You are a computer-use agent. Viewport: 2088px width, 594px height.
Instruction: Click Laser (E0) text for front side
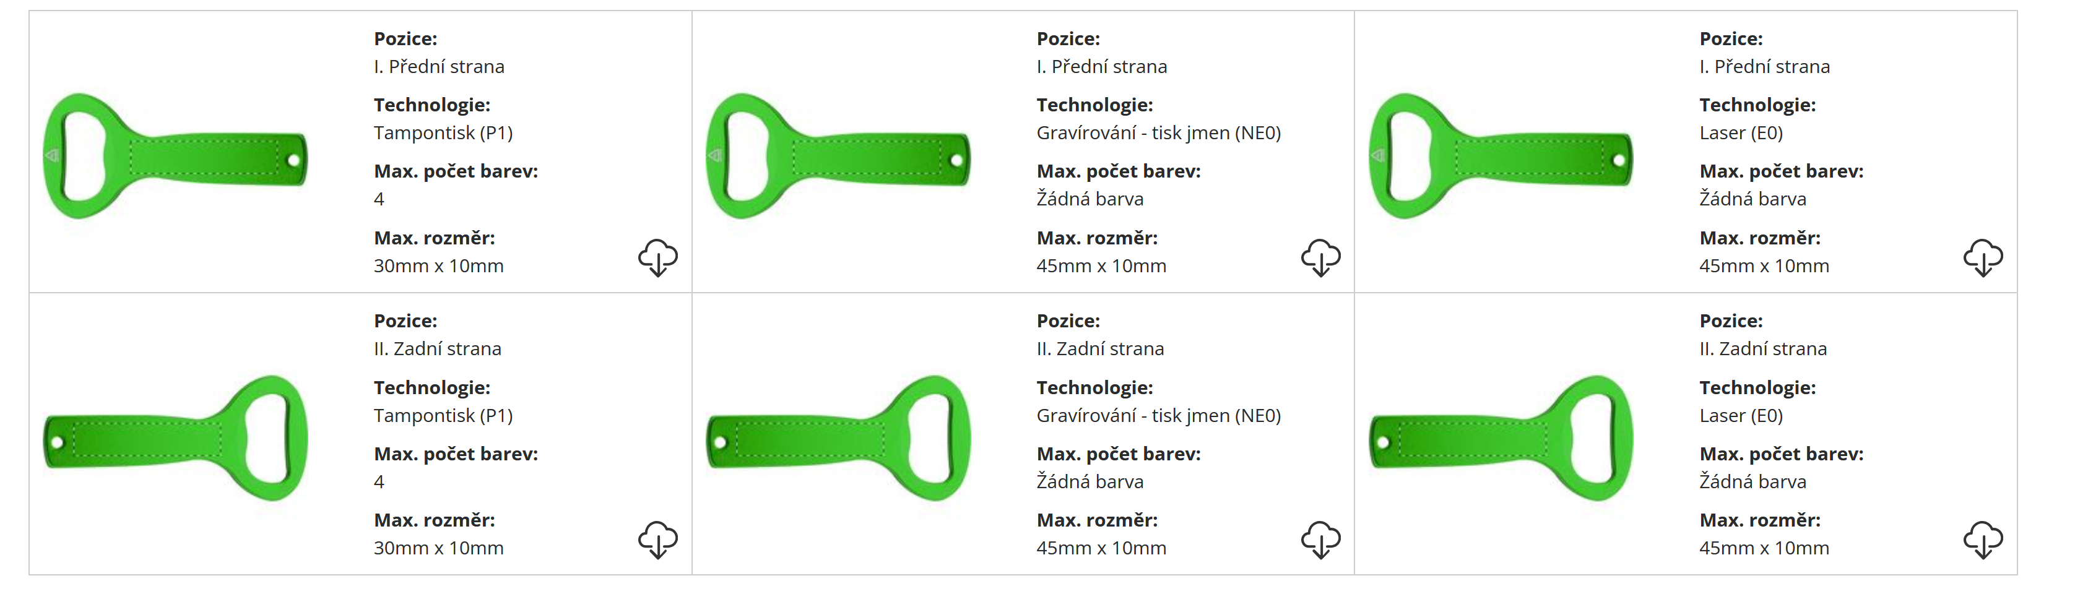(x=1740, y=133)
